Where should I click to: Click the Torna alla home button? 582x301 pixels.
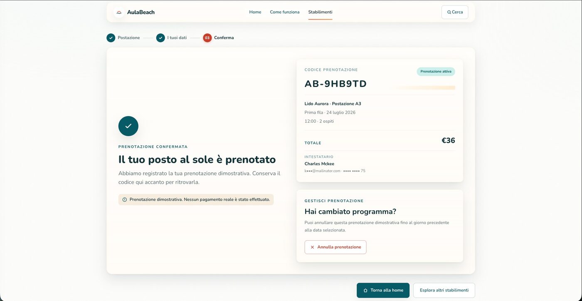(x=383, y=291)
